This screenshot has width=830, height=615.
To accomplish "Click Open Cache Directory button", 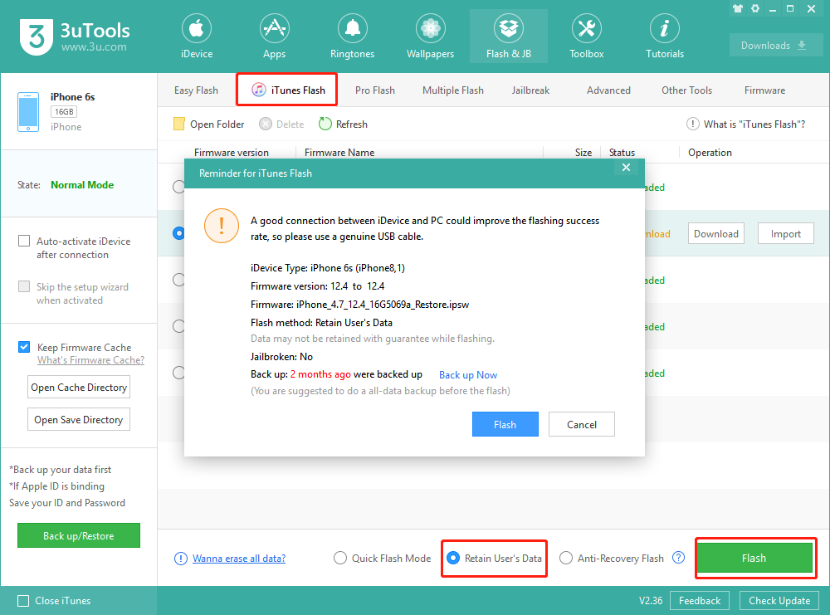I will pyautogui.click(x=79, y=388).
